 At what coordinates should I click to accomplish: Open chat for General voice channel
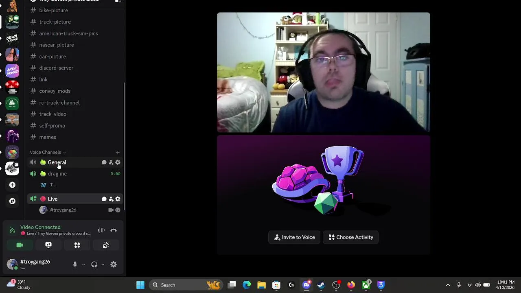click(104, 162)
